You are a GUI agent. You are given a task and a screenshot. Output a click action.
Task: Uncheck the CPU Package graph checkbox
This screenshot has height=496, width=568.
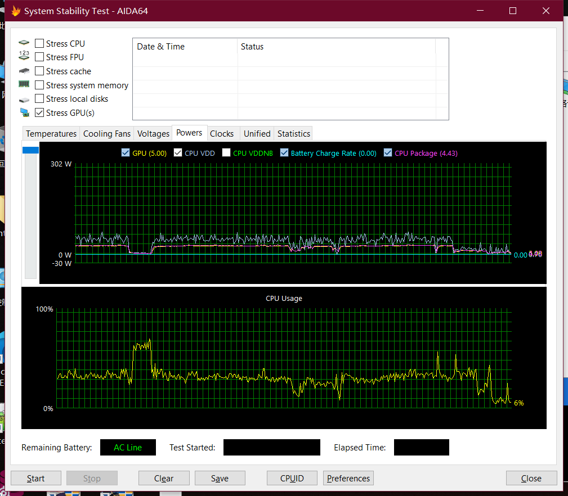(x=388, y=152)
